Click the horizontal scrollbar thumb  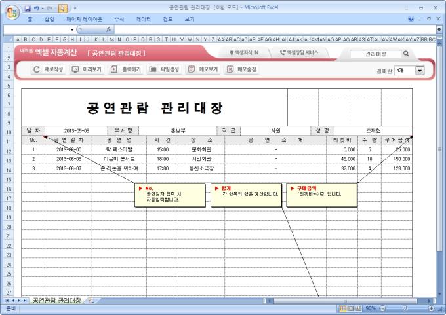point(345,301)
